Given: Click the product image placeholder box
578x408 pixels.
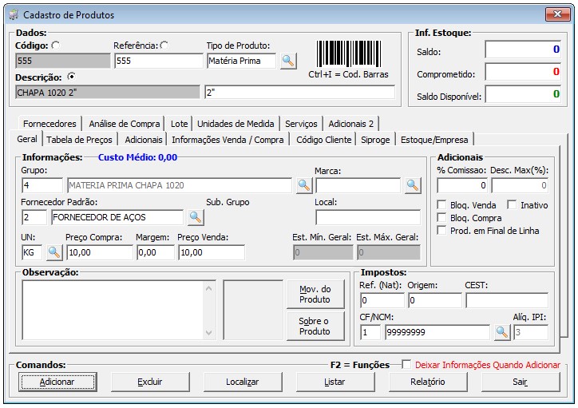Looking at the screenshot, I should 253,310.
